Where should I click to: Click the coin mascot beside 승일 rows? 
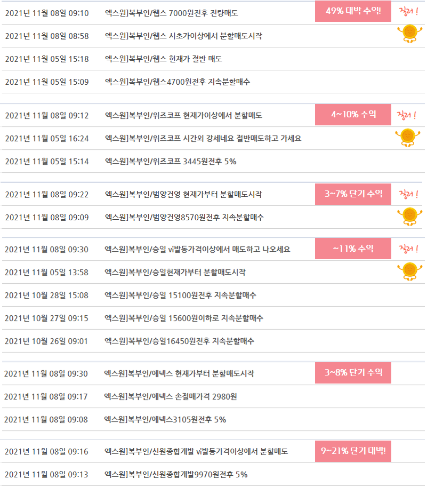click(409, 272)
